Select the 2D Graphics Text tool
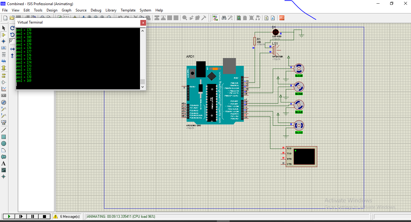This screenshot has width=411, height=222. pyautogui.click(x=4, y=163)
